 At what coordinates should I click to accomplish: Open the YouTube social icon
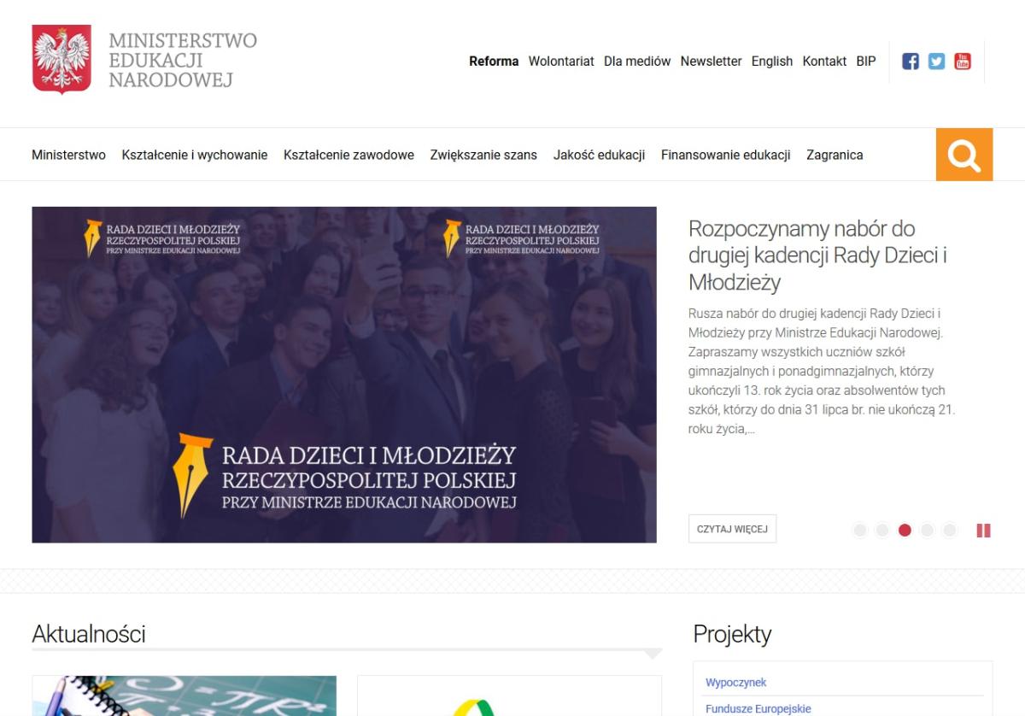click(x=963, y=62)
